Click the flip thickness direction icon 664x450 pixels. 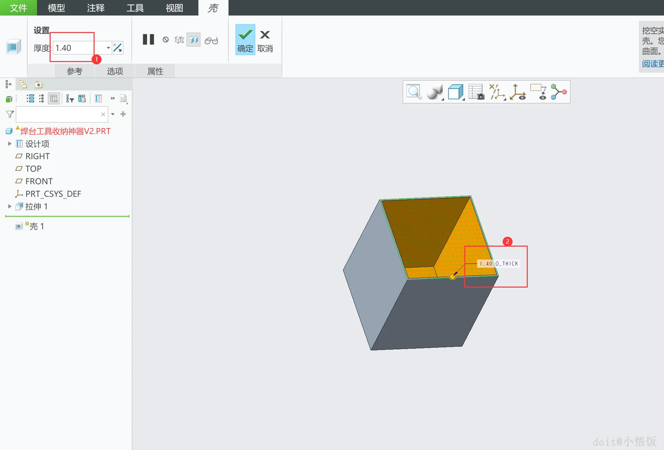[117, 48]
